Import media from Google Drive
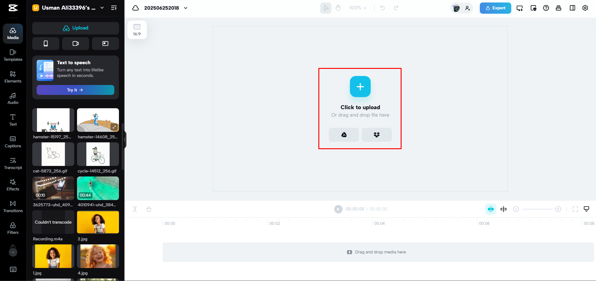Image resolution: width=596 pixels, height=281 pixels. point(343,135)
